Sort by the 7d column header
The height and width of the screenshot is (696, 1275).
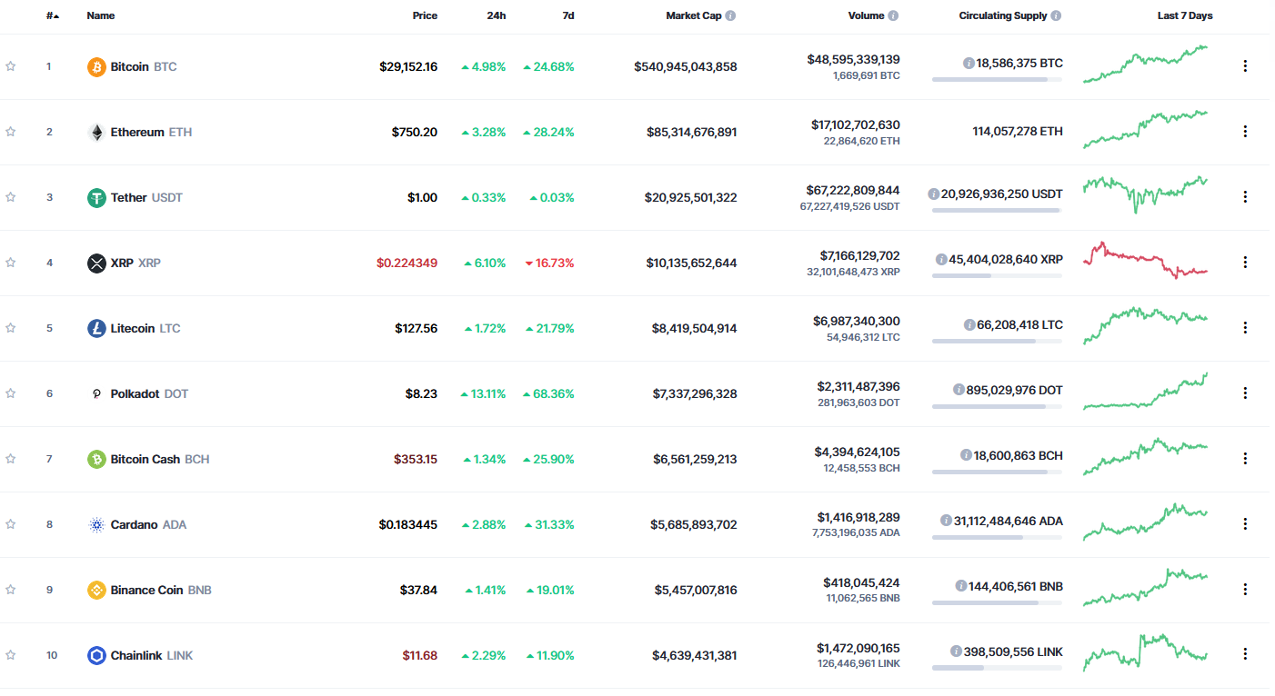pyautogui.click(x=567, y=15)
